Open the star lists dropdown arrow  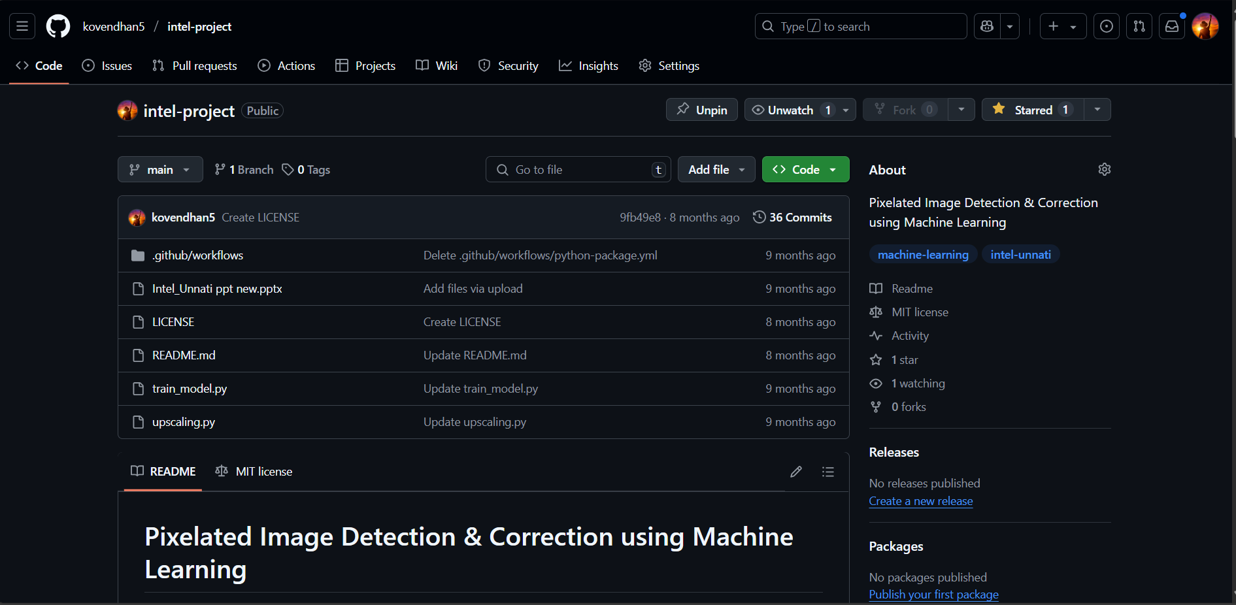coord(1097,110)
